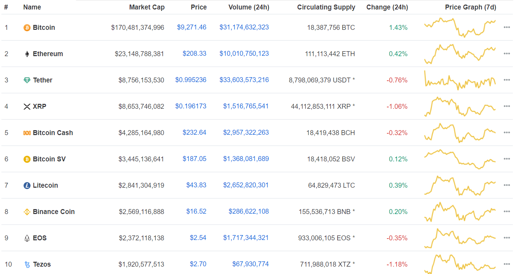This screenshot has height=274, width=516.
Task: Click the XRP cross logo
Action: (27, 106)
